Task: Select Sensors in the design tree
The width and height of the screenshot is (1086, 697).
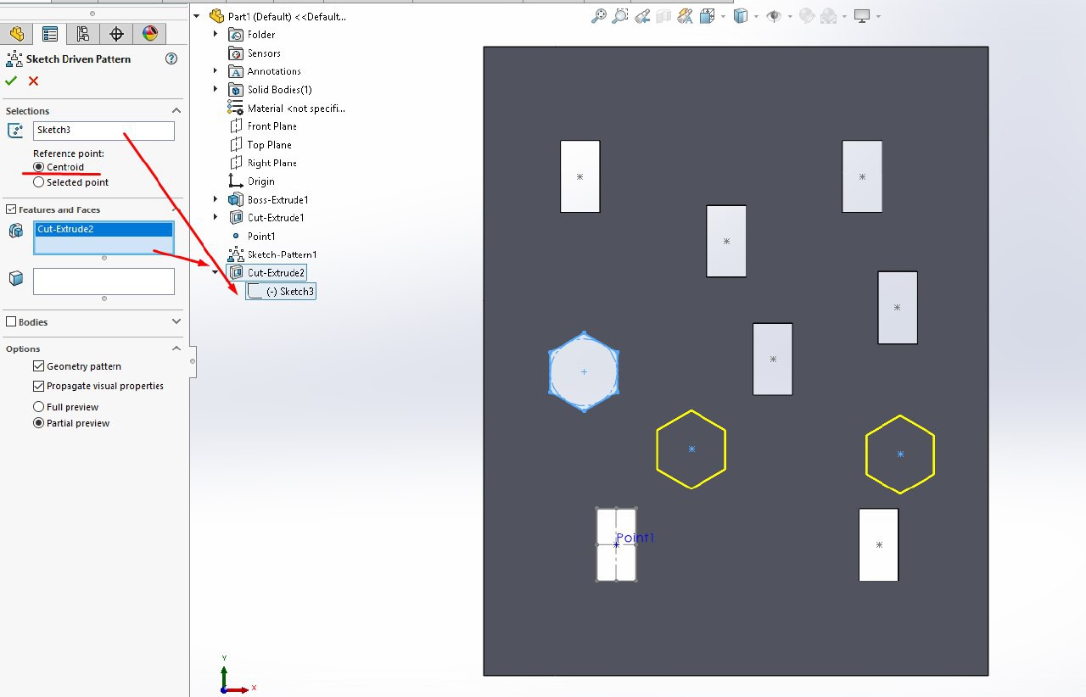Action: (264, 53)
